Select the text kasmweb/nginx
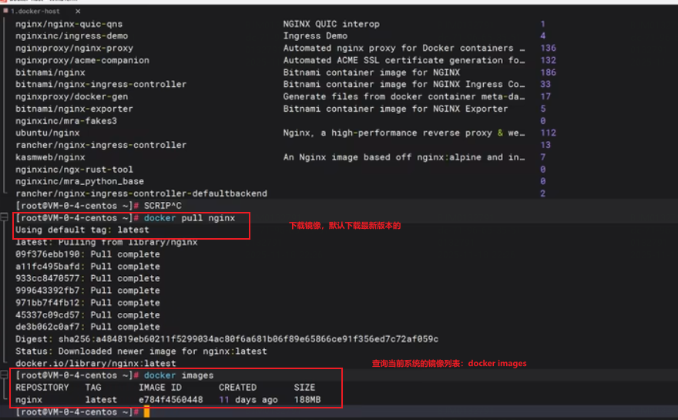This screenshot has height=420, width=678. [50, 157]
